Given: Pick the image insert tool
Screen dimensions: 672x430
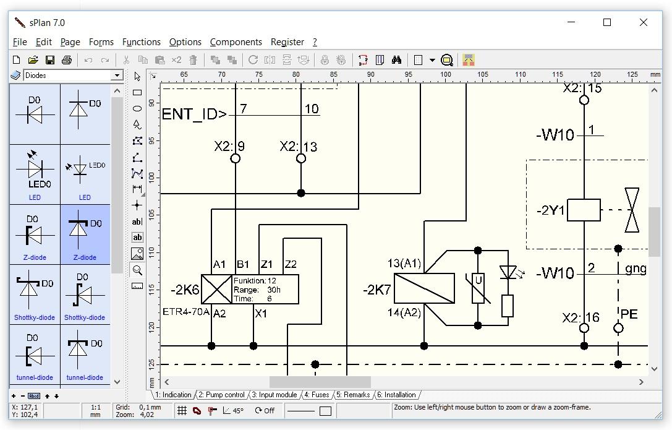Looking at the screenshot, I should pyautogui.click(x=137, y=254).
